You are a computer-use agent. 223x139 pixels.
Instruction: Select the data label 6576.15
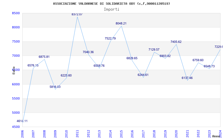pyautogui.click(x=33, y=65)
